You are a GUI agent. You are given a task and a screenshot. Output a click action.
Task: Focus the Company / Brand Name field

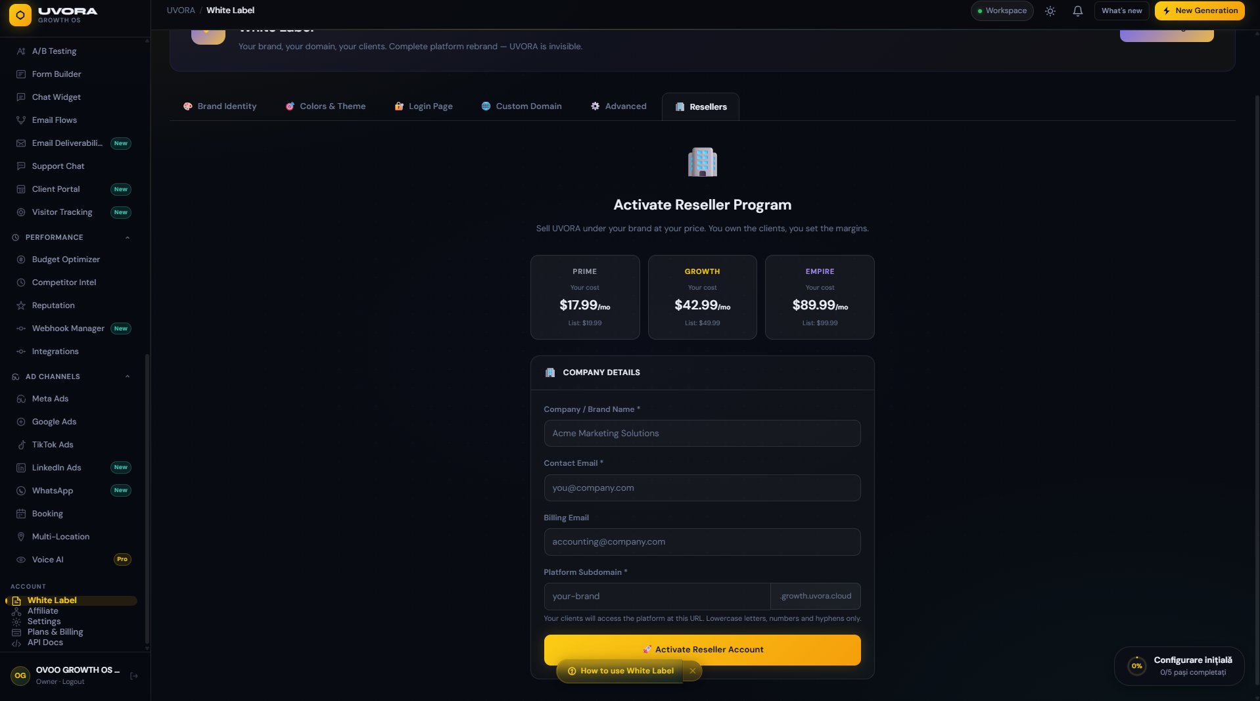pyautogui.click(x=702, y=434)
